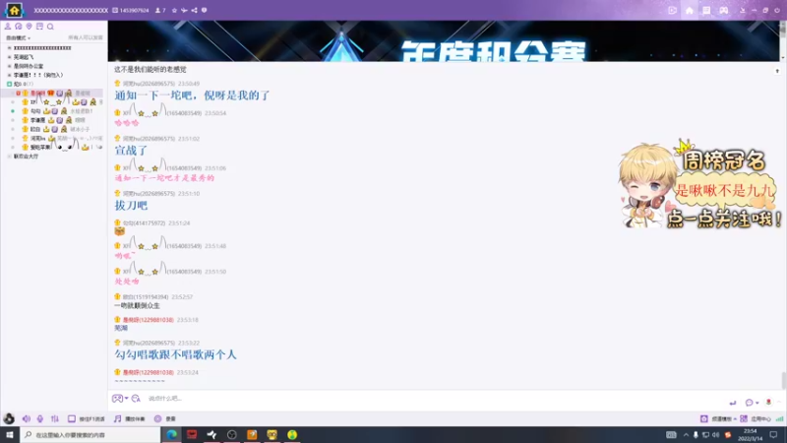Viewport: 787px width, 443px height.
Task: Click the airplane icon in title bar
Action: tap(184, 10)
